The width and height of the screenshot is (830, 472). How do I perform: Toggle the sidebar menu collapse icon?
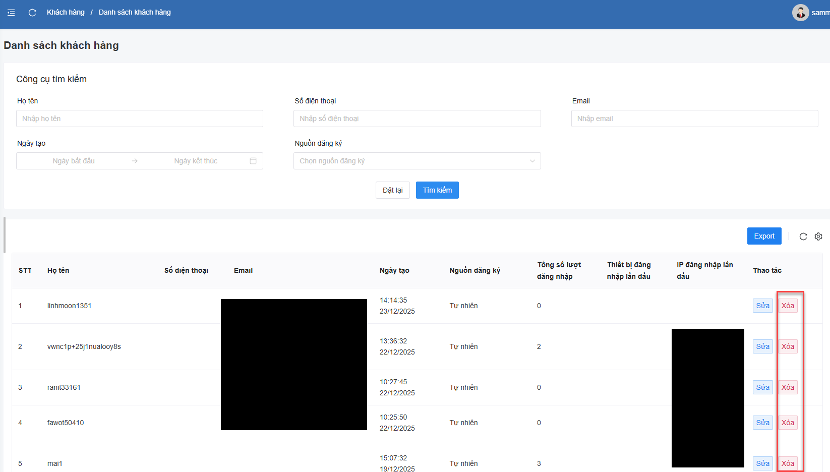[11, 13]
